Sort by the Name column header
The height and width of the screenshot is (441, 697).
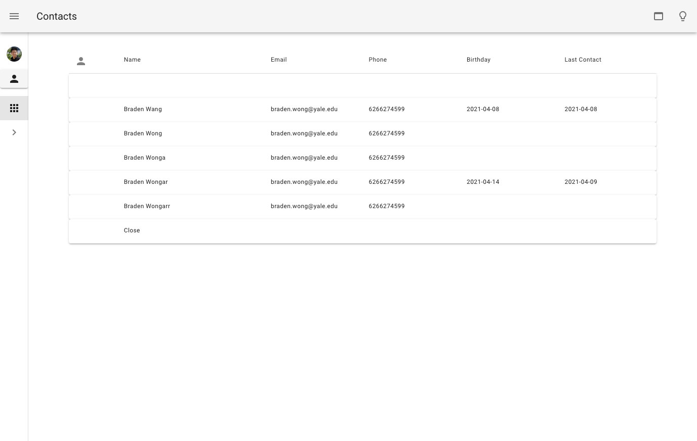point(132,60)
